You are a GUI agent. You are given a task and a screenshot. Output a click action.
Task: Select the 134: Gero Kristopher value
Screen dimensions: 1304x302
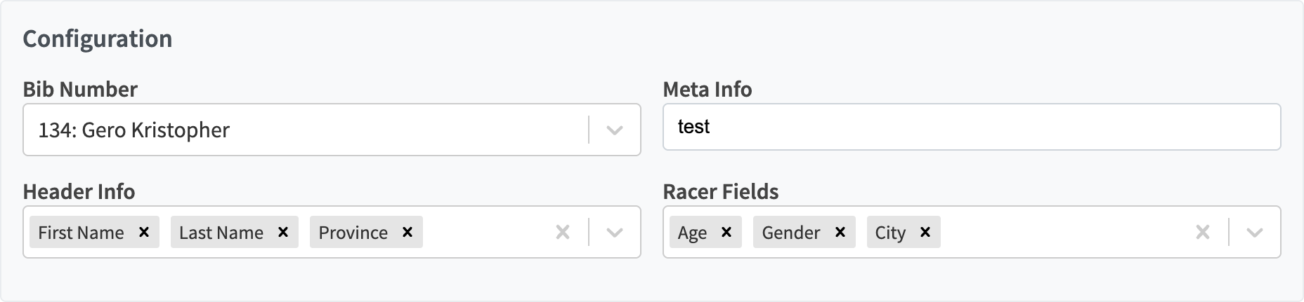134,130
